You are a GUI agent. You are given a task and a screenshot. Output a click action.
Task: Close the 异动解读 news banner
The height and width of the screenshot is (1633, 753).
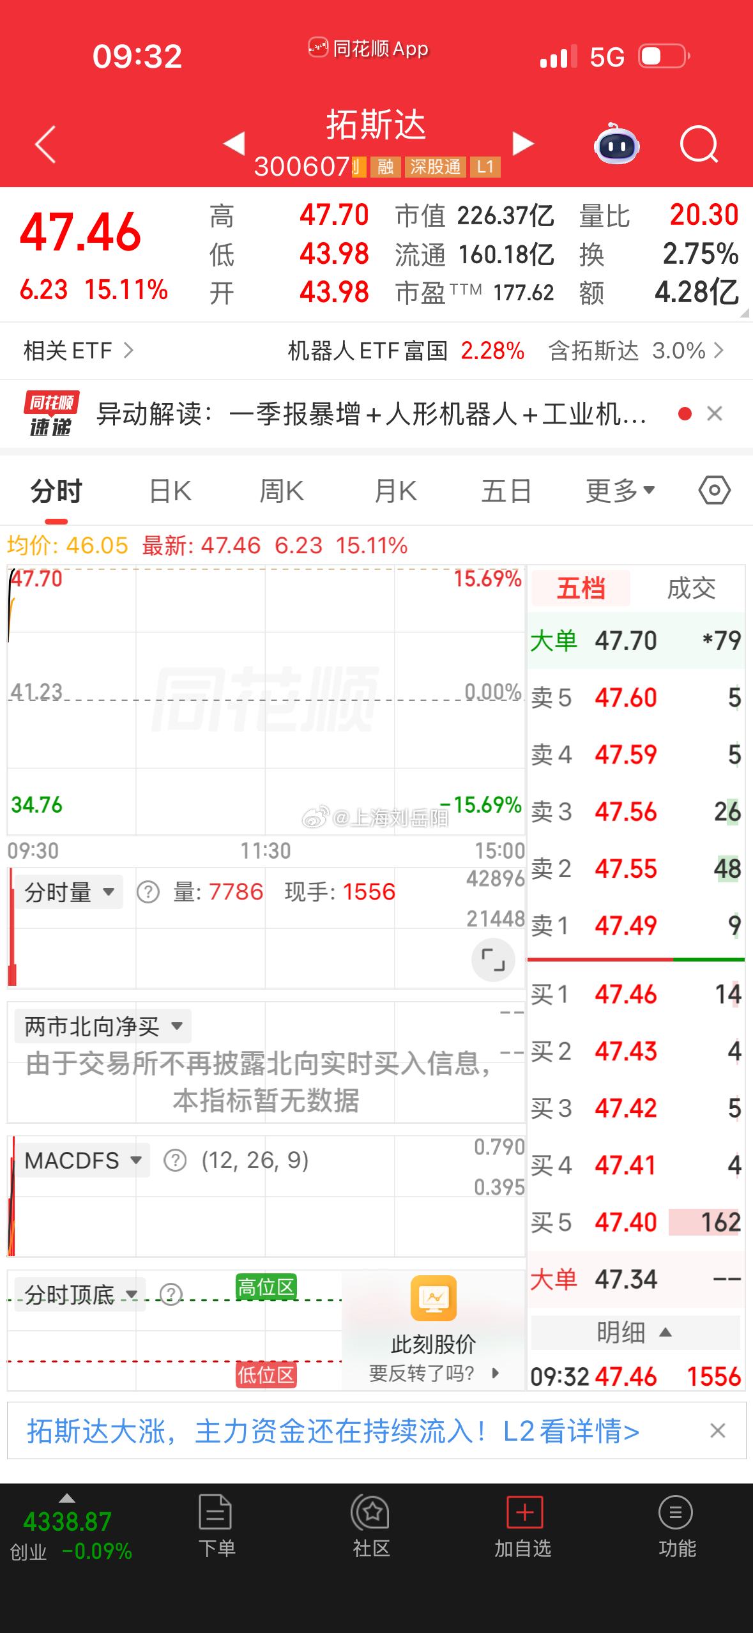click(715, 414)
